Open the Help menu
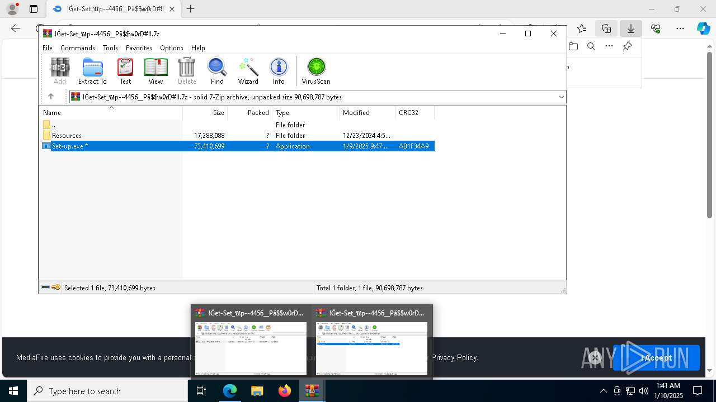 click(198, 48)
